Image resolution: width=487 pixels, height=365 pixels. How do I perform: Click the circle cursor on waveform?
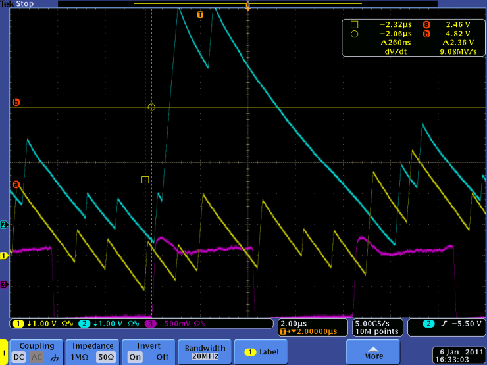(x=151, y=107)
